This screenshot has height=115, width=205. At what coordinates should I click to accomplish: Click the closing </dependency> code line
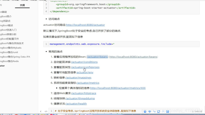pos(59,11)
